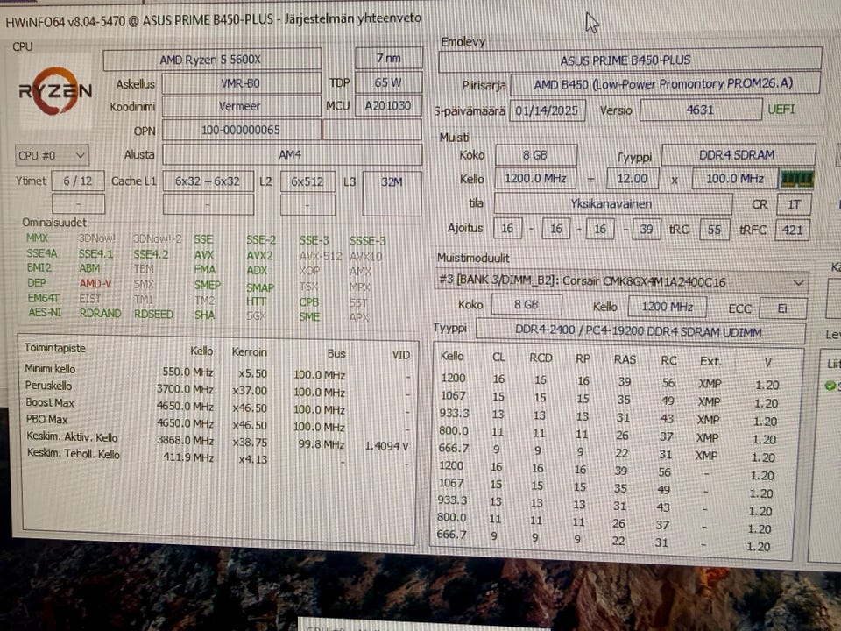This screenshot has width=841, height=631.
Task: Click the AES-NI feature flag
Action: point(45,312)
